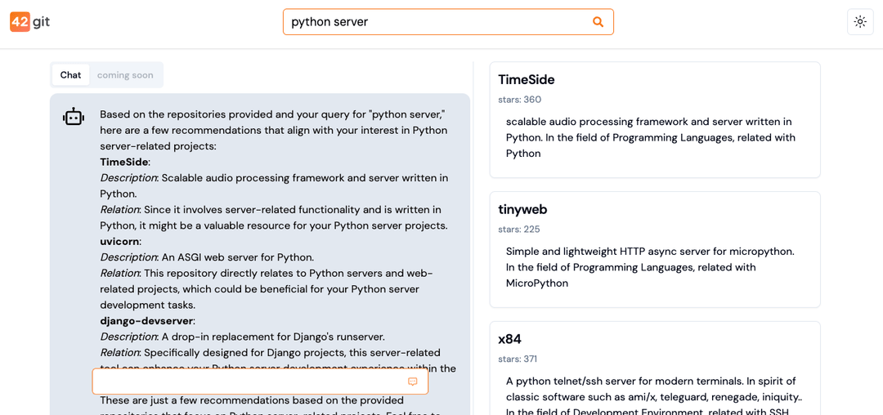
Task: Select the Chat tab
Action: pos(71,75)
